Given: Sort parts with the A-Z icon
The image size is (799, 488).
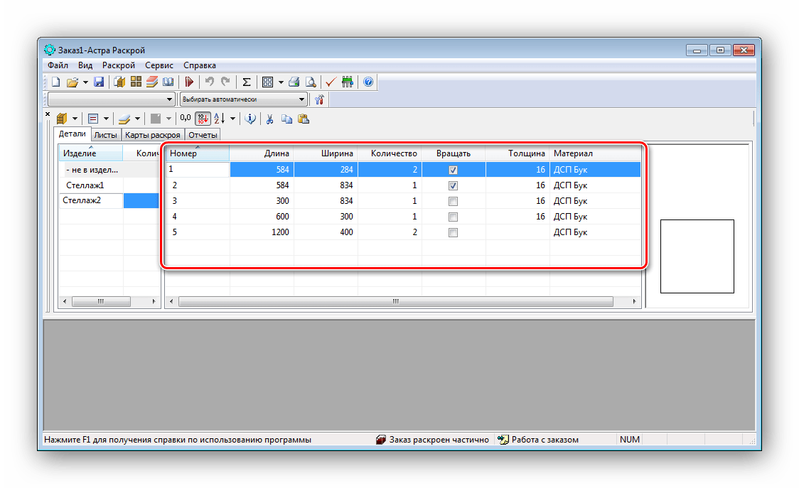Looking at the screenshot, I should pos(220,119).
